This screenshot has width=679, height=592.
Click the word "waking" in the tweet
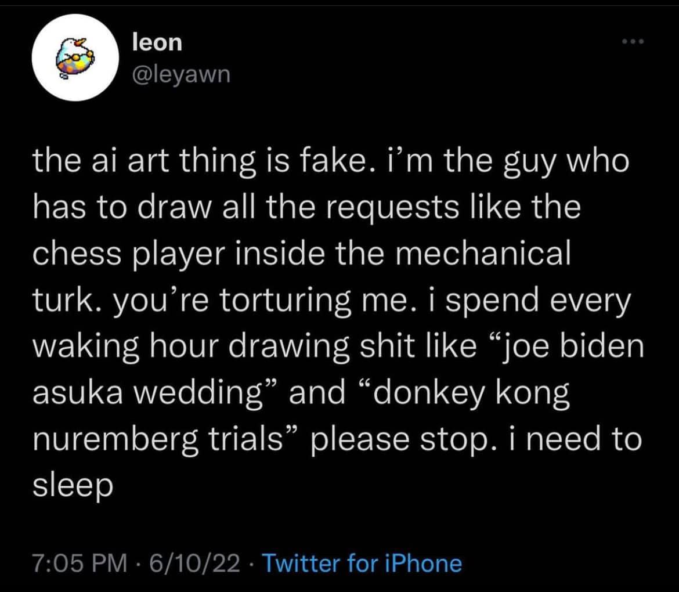86,347
